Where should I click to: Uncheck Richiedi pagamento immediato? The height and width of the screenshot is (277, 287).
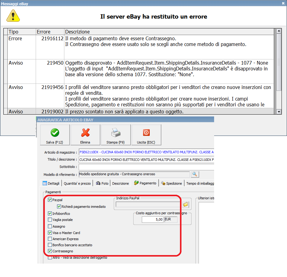pyautogui.click(x=59, y=206)
